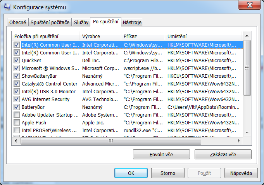The width and height of the screenshot is (264, 185).
Task: Disable Intel(R) USB 3.0 Monitor checkbox
Action: pyautogui.click(x=17, y=91)
